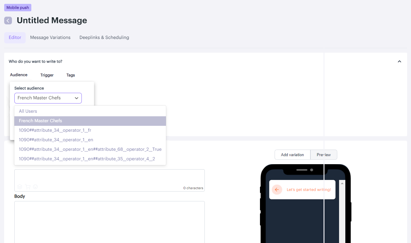Screen dimensions: 411x243
Task: Click the Untitled Message title
Action: coord(52,21)
